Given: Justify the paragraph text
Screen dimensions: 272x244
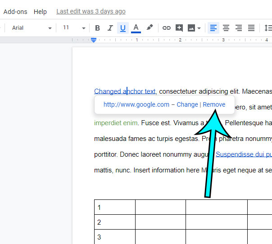Looking at the screenshot, I should [x=251, y=28].
